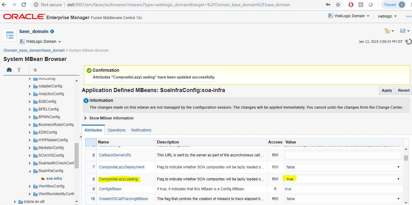Click the red Opera extension icon

coord(351,5)
